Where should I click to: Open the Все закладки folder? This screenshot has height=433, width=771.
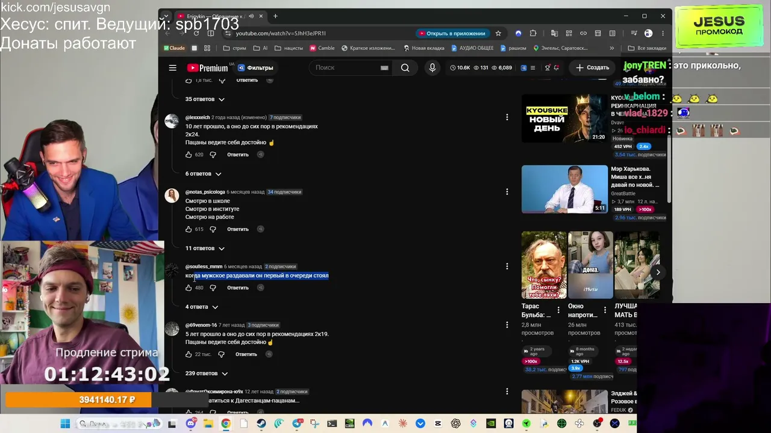pyautogui.click(x=647, y=48)
